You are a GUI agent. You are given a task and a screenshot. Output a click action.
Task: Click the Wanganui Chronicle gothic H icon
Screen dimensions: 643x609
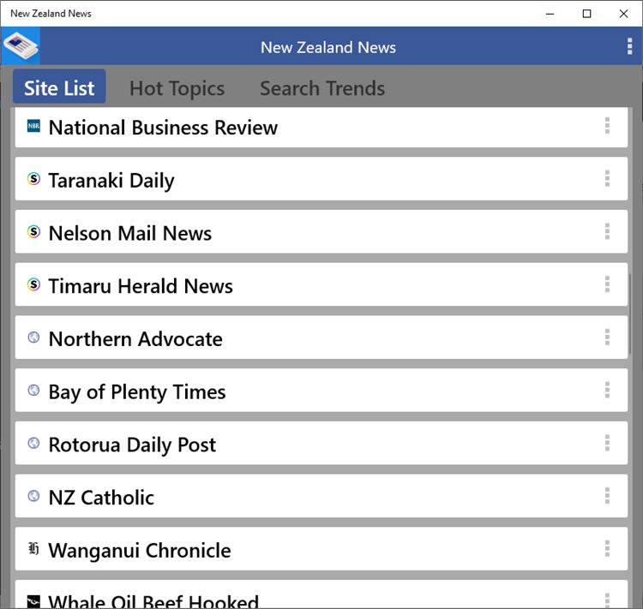click(x=33, y=548)
